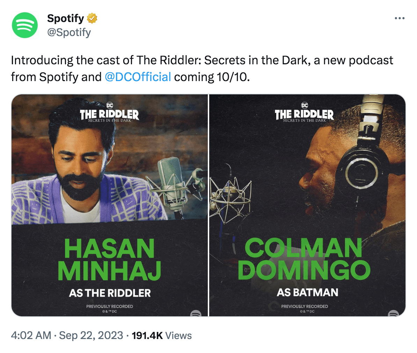This screenshot has height=353, width=417.
Task: Open the Spotify profile avatar
Action: click(x=25, y=25)
